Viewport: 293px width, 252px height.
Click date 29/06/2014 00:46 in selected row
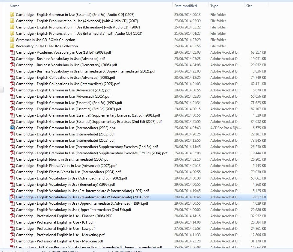point(188,197)
